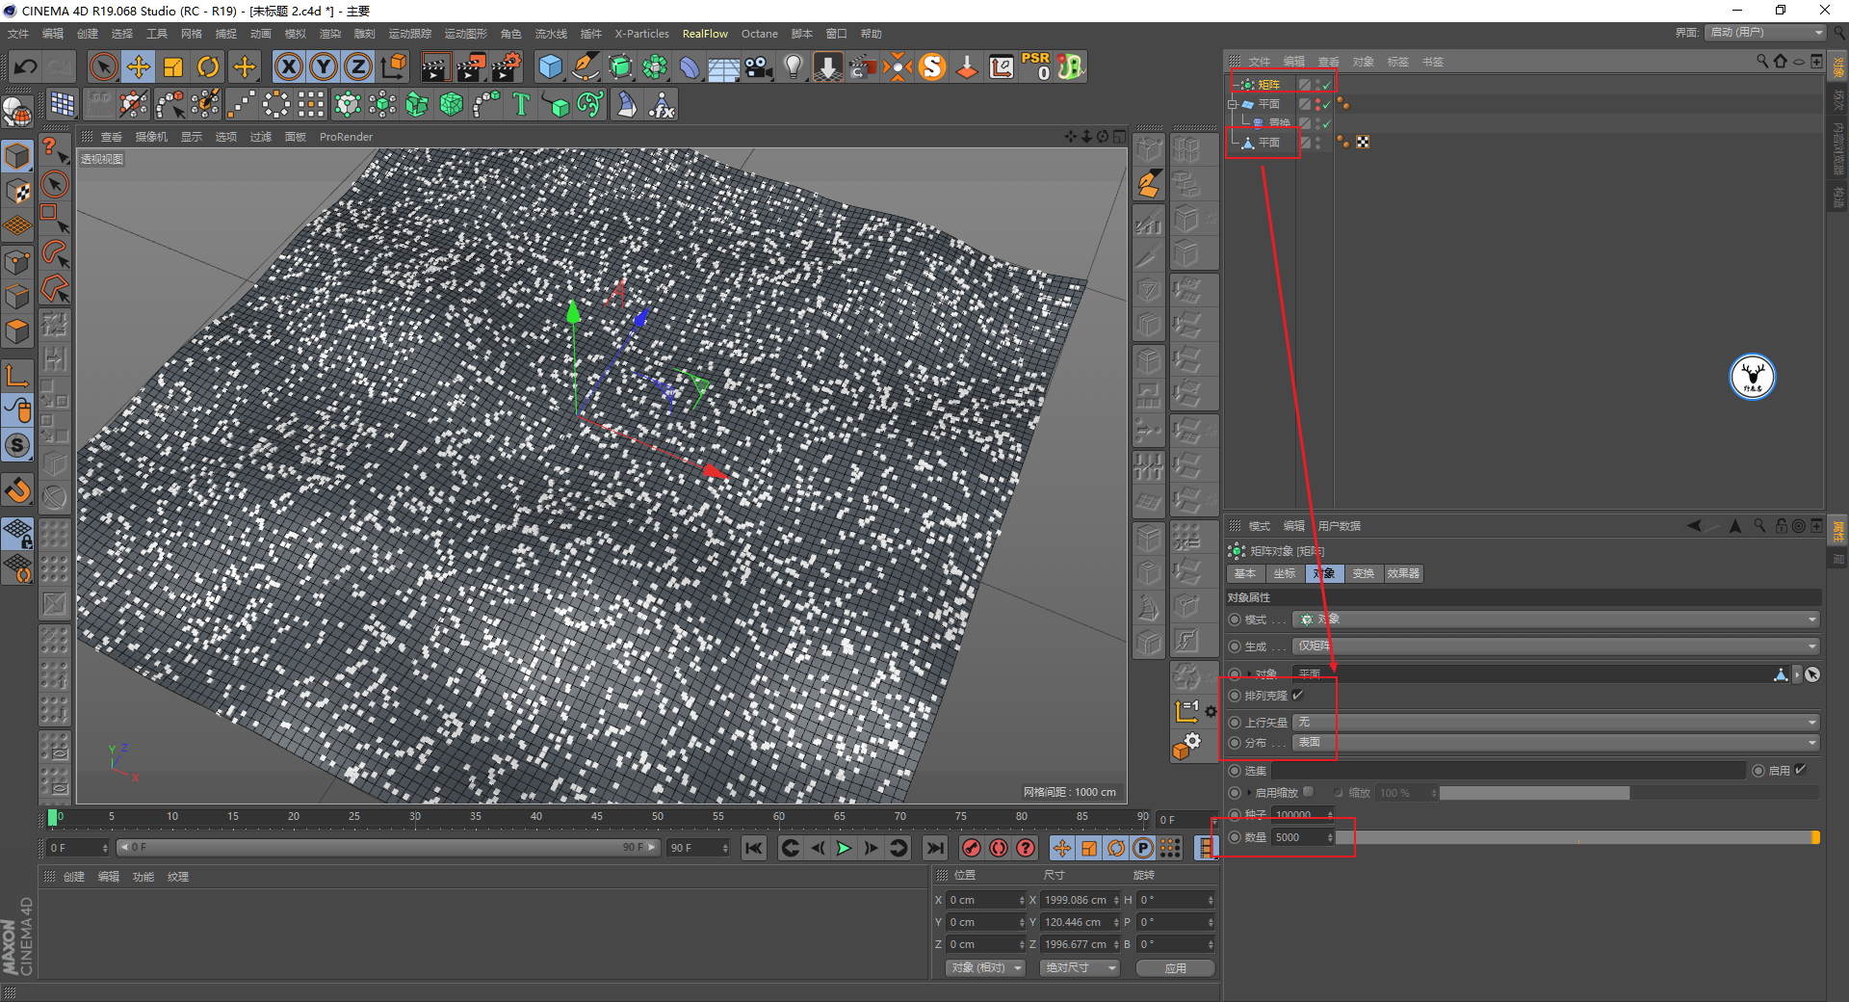Toggle 置换 deformer enable checkmark
1849x1002 pixels.
[1326, 123]
